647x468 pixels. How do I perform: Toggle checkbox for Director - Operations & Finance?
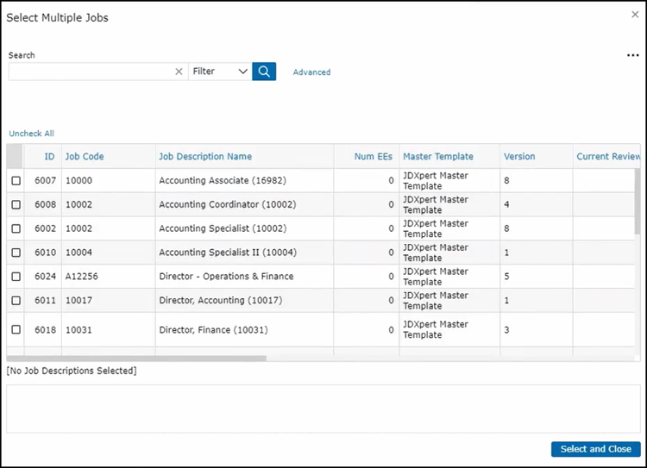[x=16, y=277]
